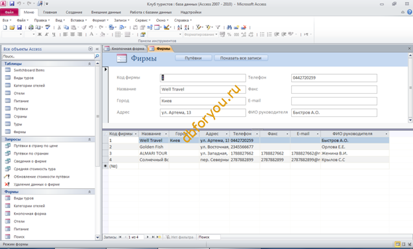The width and height of the screenshot is (413, 249).
Task: Click the Italic К formatting icon
Action: (x=46, y=34)
